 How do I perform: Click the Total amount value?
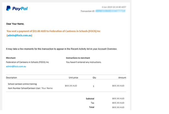pos(118,107)
